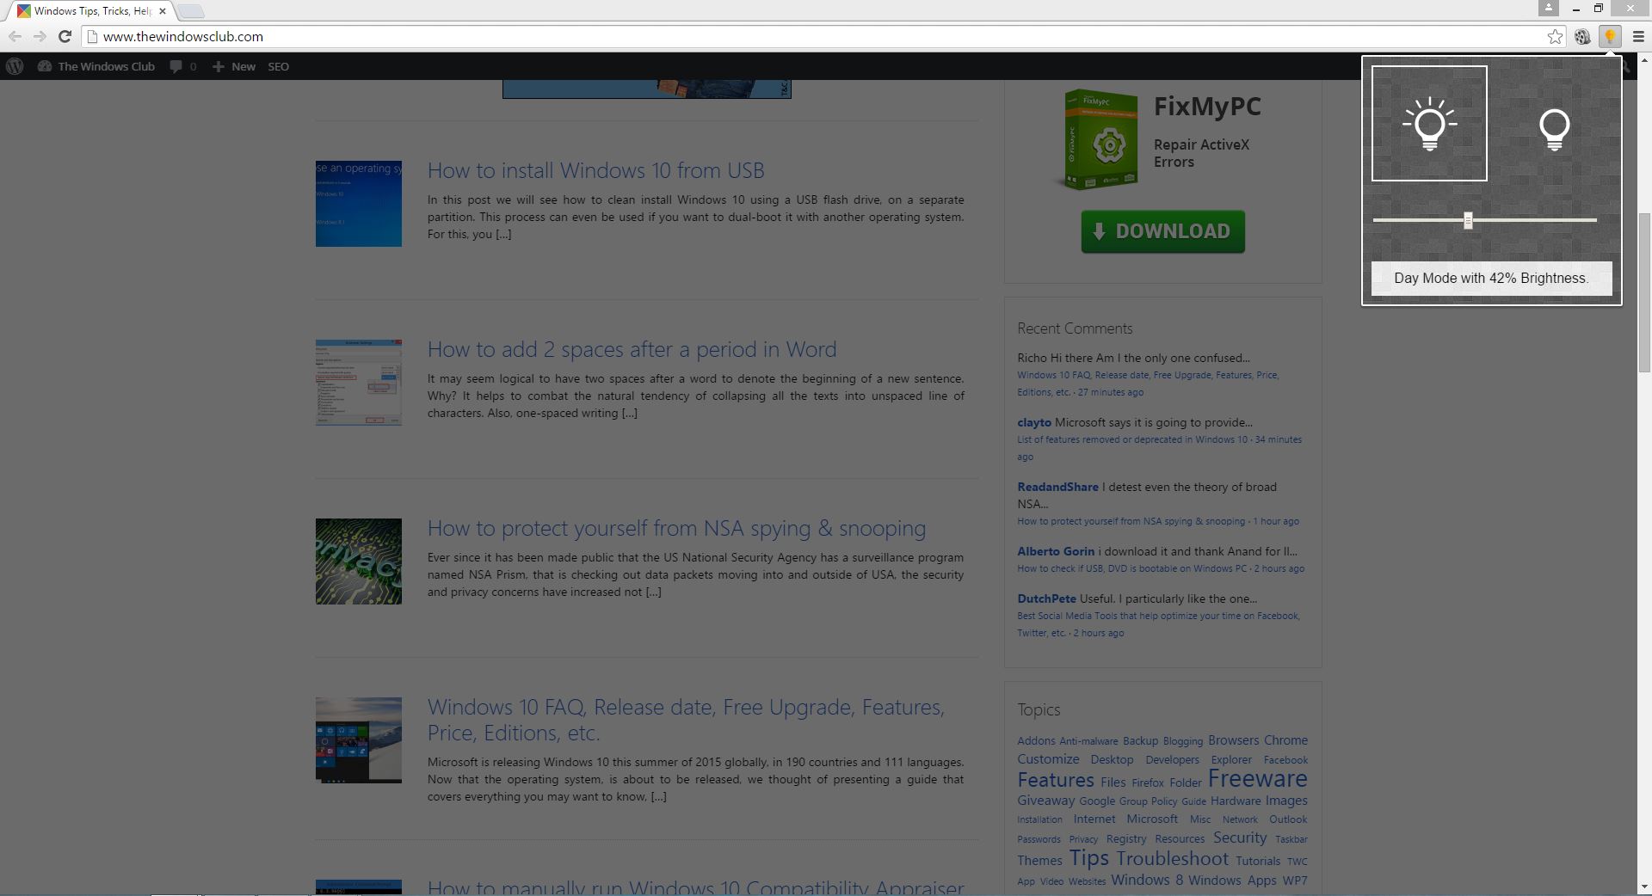Click New in the WordPress admin bar

(234, 66)
